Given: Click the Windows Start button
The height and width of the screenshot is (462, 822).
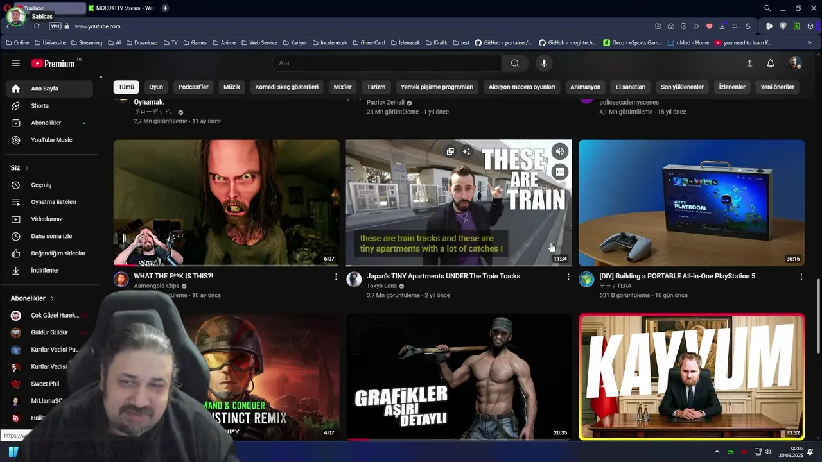Looking at the screenshot, I should click(13, 452).
